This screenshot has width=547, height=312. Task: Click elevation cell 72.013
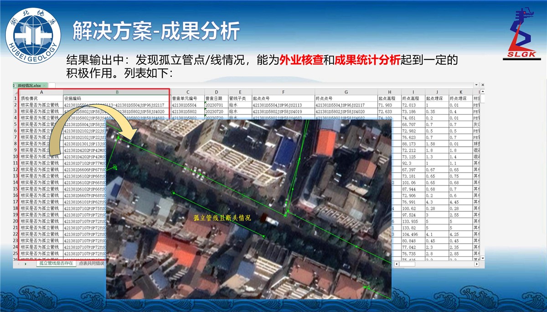[x=413, y=105]
